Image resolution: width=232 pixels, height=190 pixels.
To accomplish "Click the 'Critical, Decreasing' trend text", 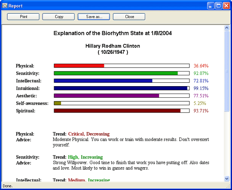I will point(89,134).
